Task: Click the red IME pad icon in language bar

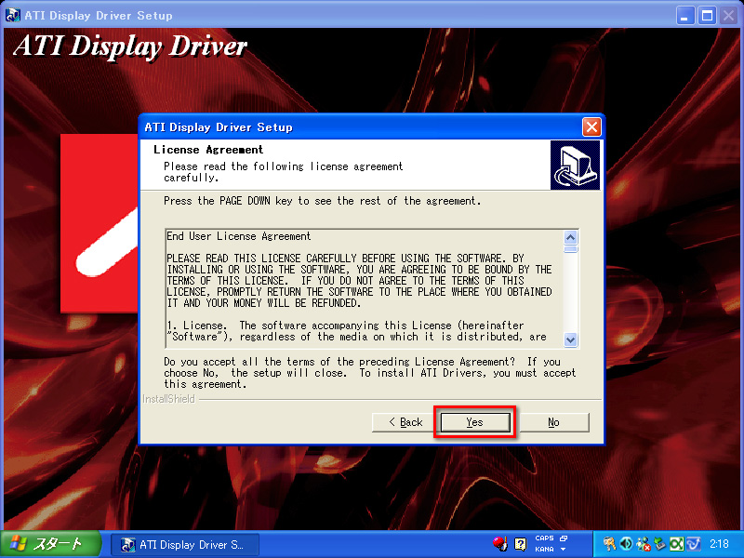Action: (x=499, y=544)
